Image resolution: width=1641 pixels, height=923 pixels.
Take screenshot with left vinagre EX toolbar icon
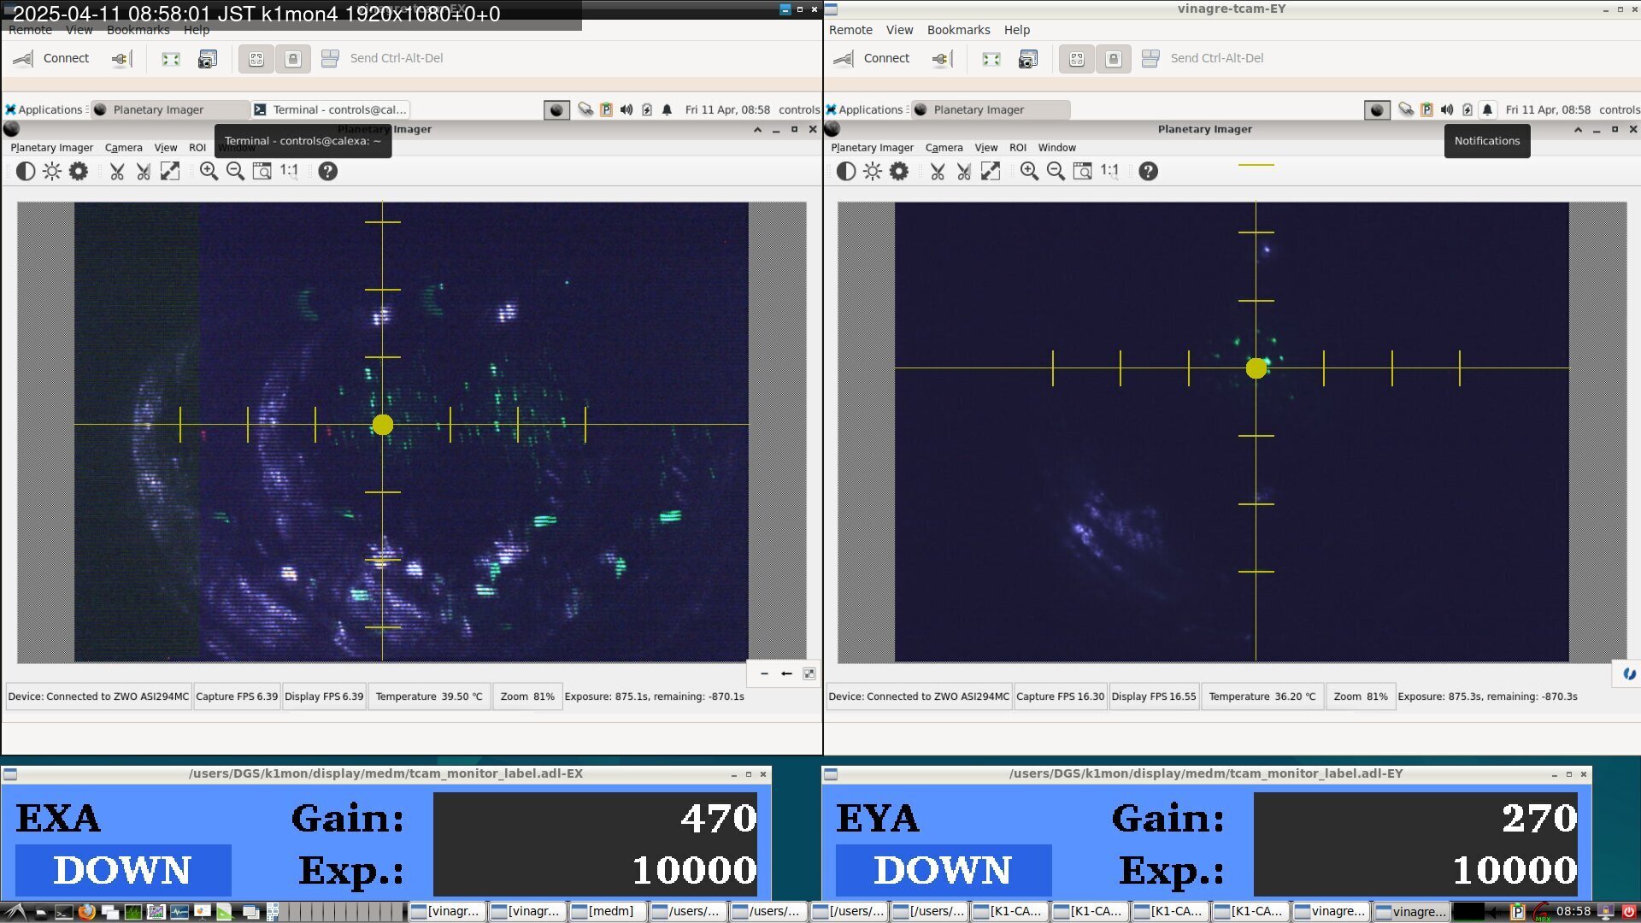click(x=208, y=58)
